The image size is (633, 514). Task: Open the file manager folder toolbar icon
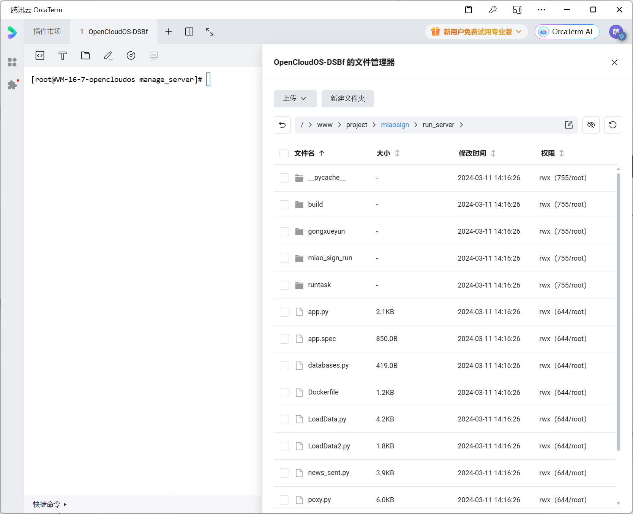coord(85,55)
